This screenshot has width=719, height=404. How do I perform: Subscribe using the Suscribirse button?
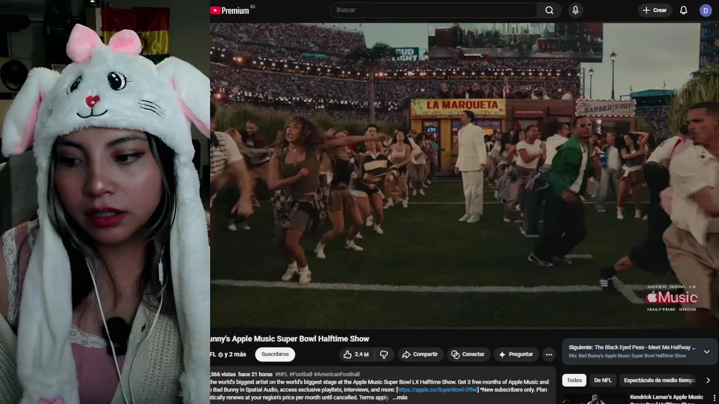tap(275, 354)
